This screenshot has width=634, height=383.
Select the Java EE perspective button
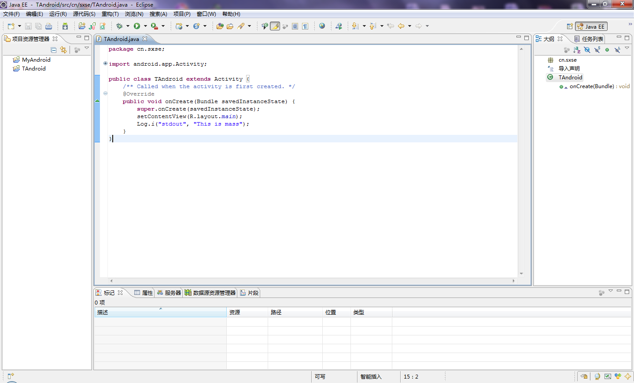(591, 26)
